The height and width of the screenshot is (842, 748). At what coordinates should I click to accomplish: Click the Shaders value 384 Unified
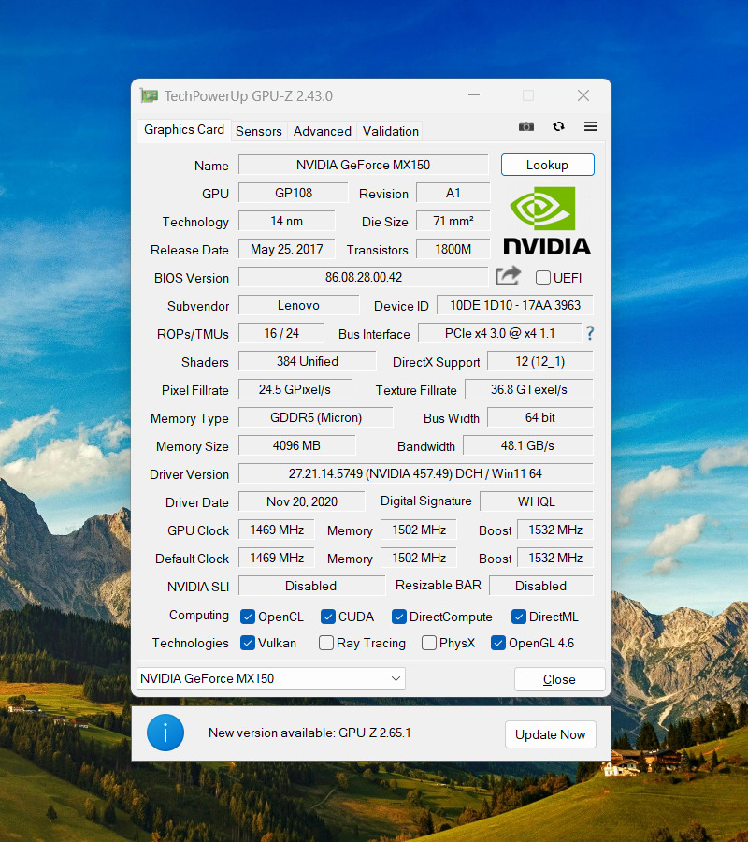click(x=308, y=361)
